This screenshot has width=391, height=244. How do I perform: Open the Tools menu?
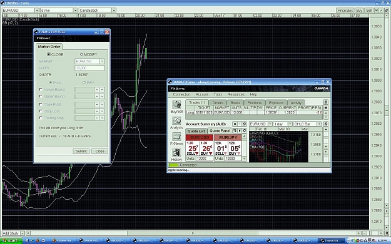click(x=218, y=94)
